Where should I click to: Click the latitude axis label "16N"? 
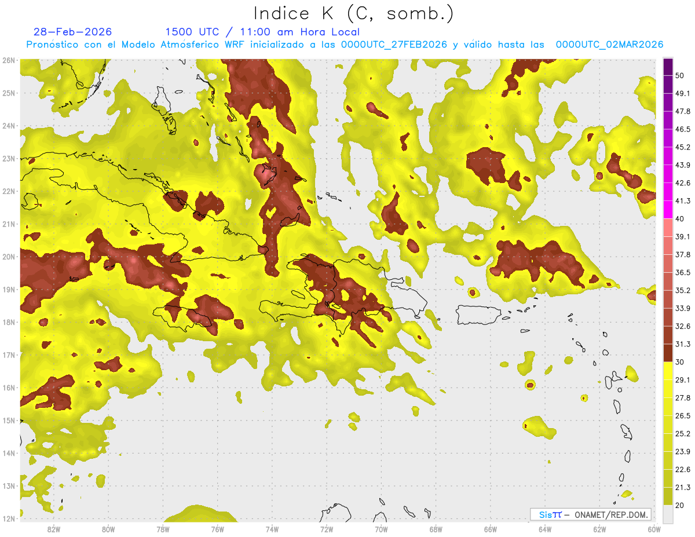(9, 388)
